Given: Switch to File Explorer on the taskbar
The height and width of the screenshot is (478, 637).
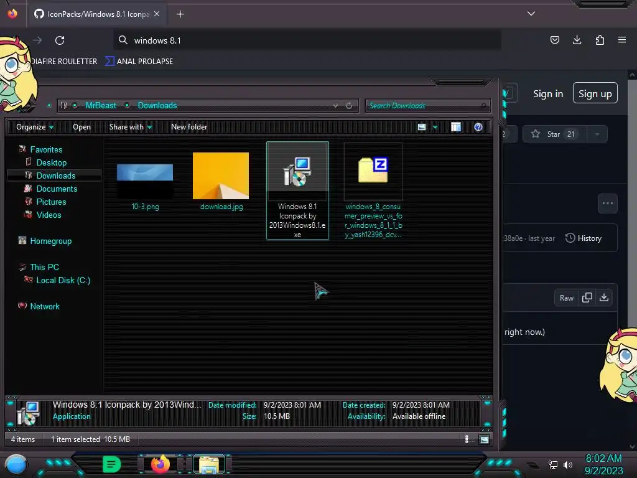Looking at the screenshot, I should pyautogui.click(x=209, y=464).
